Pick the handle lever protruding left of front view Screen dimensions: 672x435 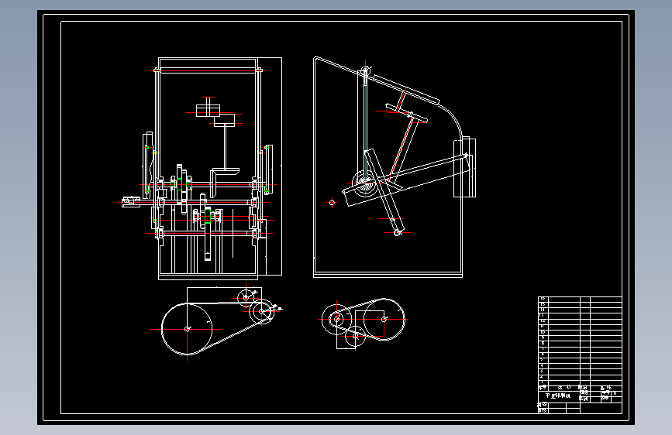[x=131, y=202]
